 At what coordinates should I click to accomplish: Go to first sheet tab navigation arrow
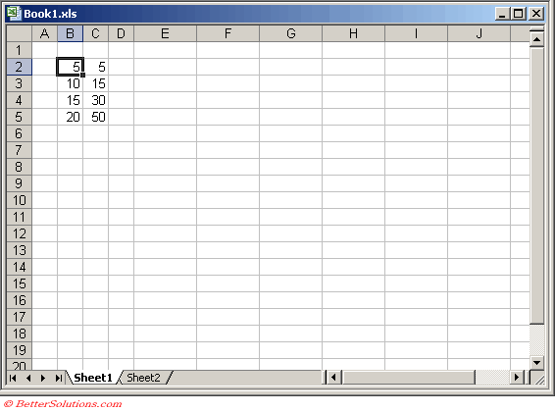(x=13, y=378)
